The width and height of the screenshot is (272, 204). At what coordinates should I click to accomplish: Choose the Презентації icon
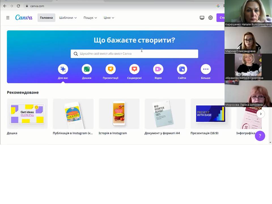110,69
